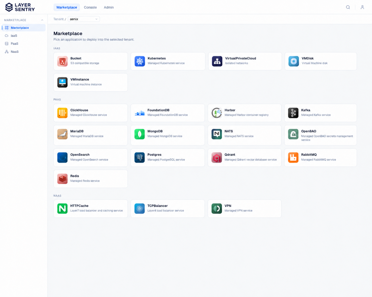
Task: Click the Kafka icon
Action: [x=293, y=113]
